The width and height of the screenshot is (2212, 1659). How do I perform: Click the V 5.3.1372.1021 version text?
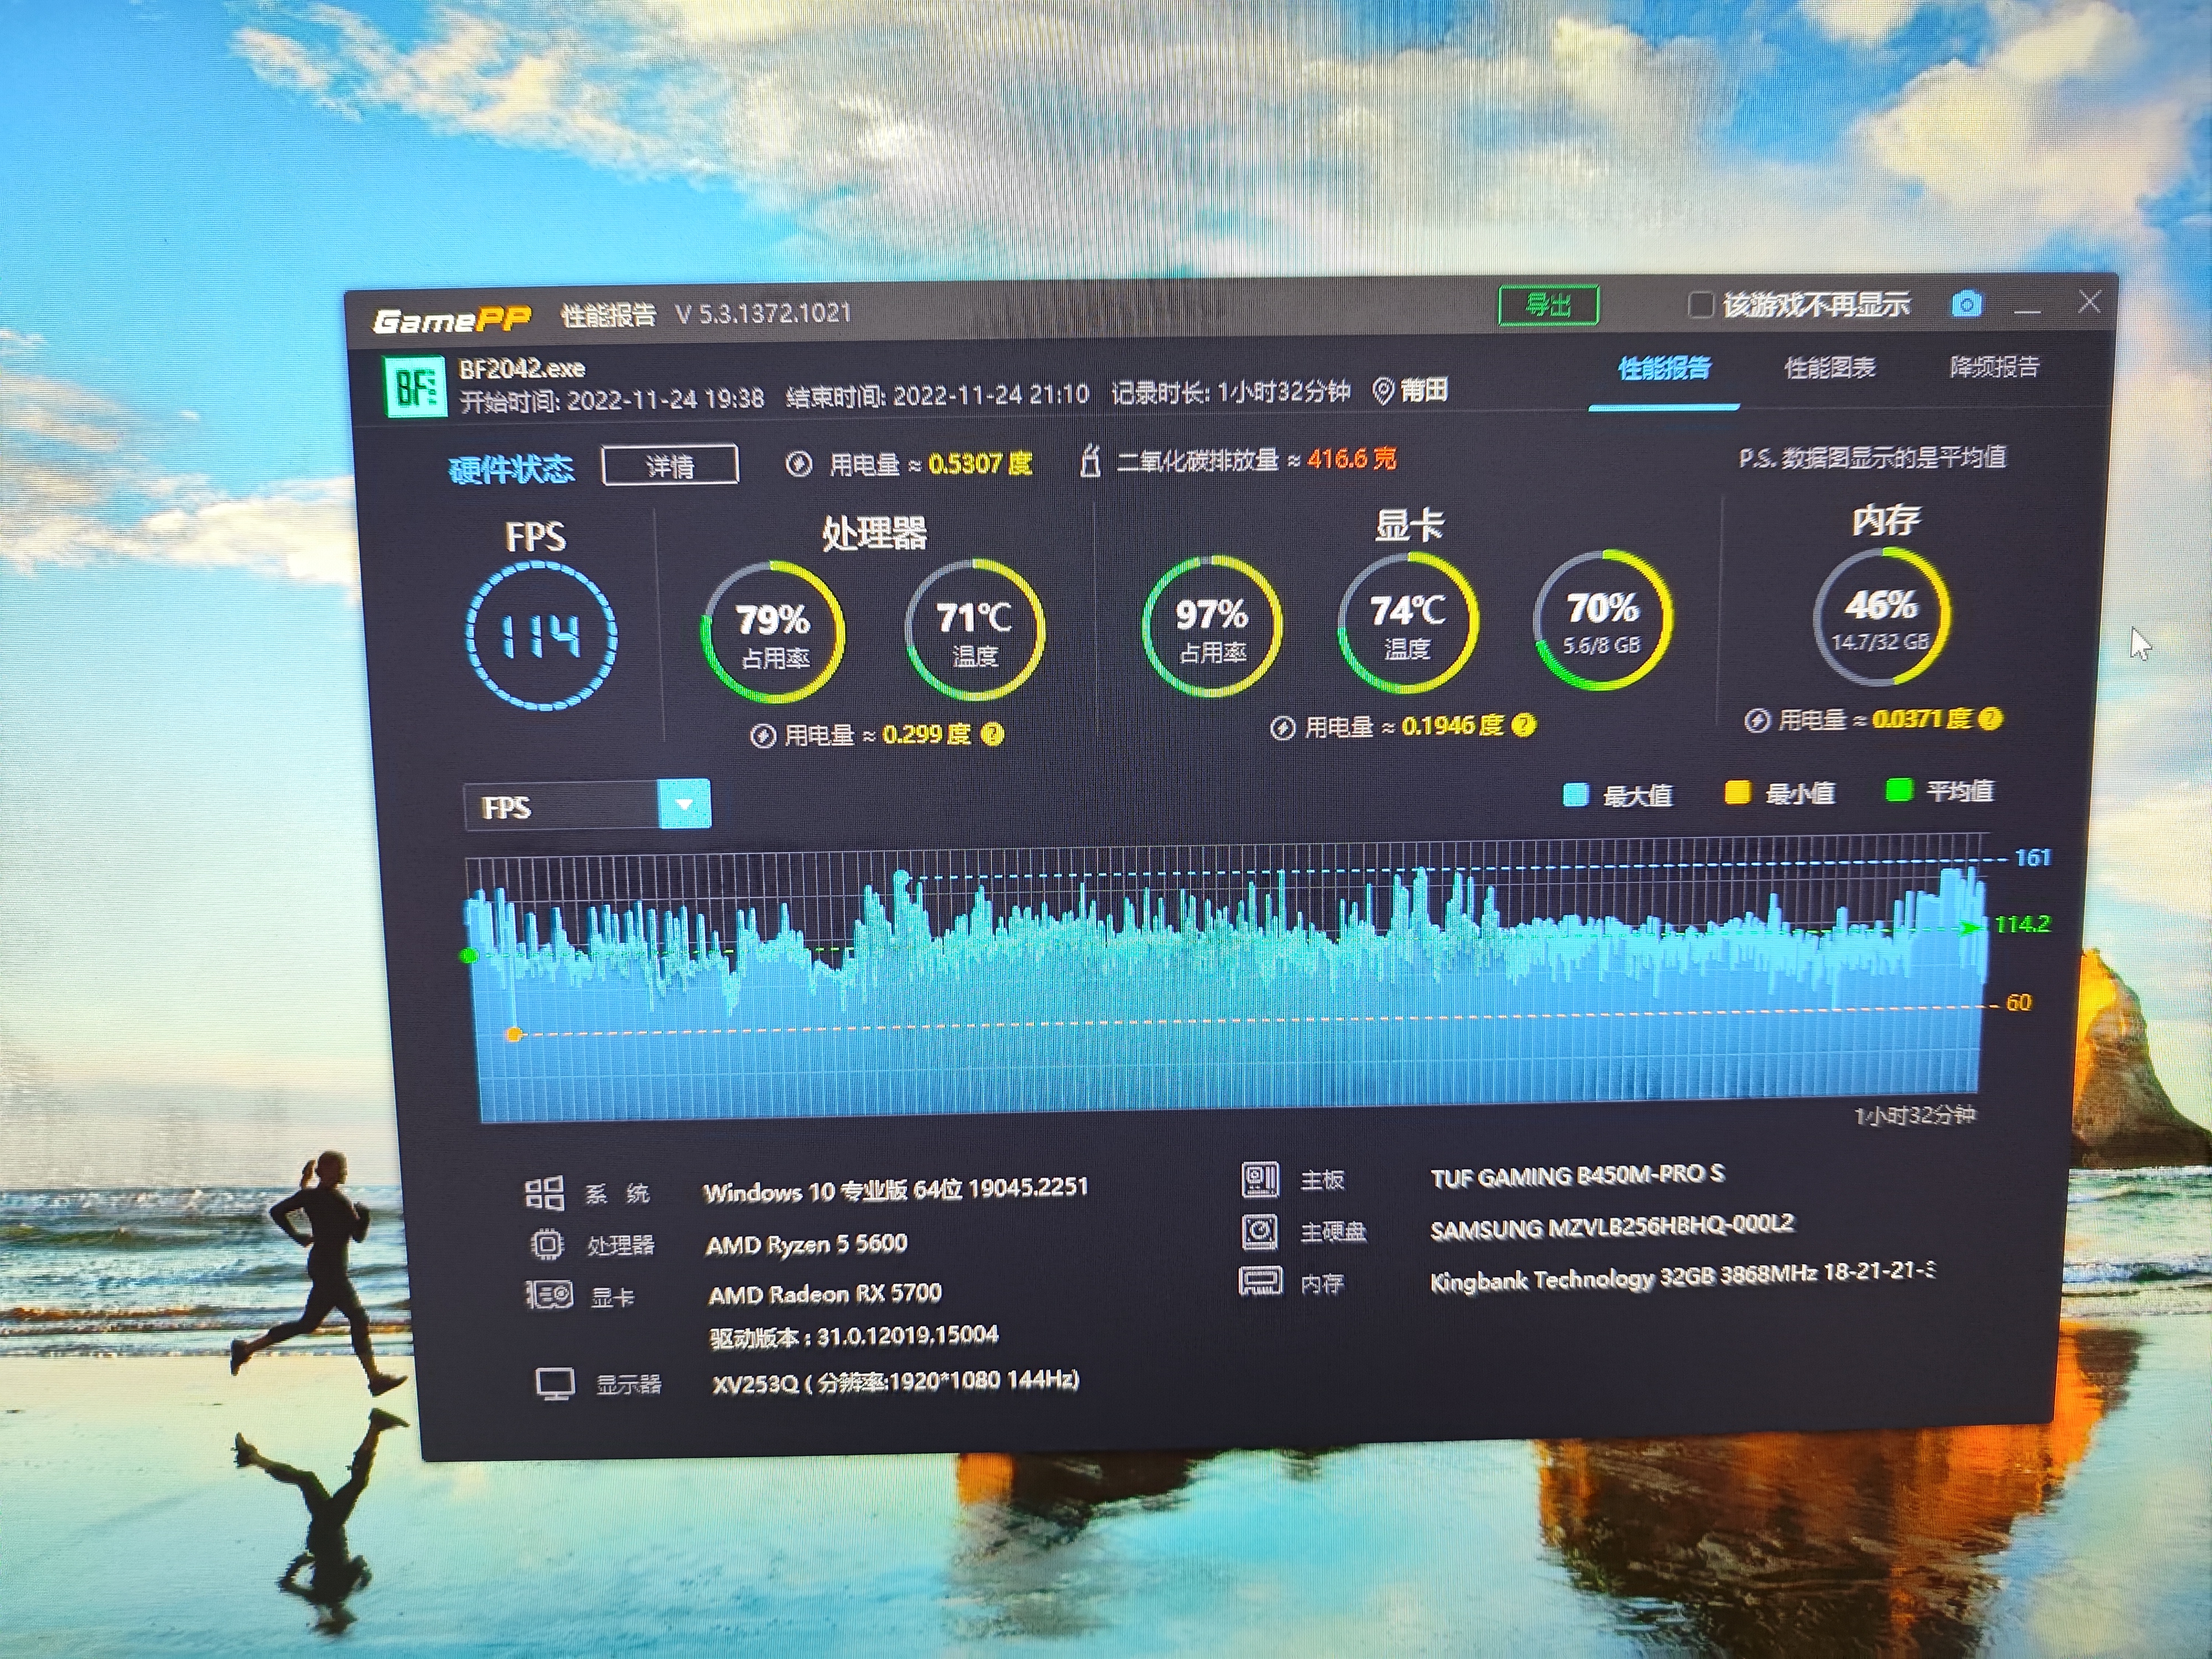[x=763, y=314]
